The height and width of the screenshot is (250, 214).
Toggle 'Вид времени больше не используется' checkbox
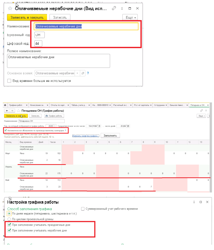click(9, 81)
